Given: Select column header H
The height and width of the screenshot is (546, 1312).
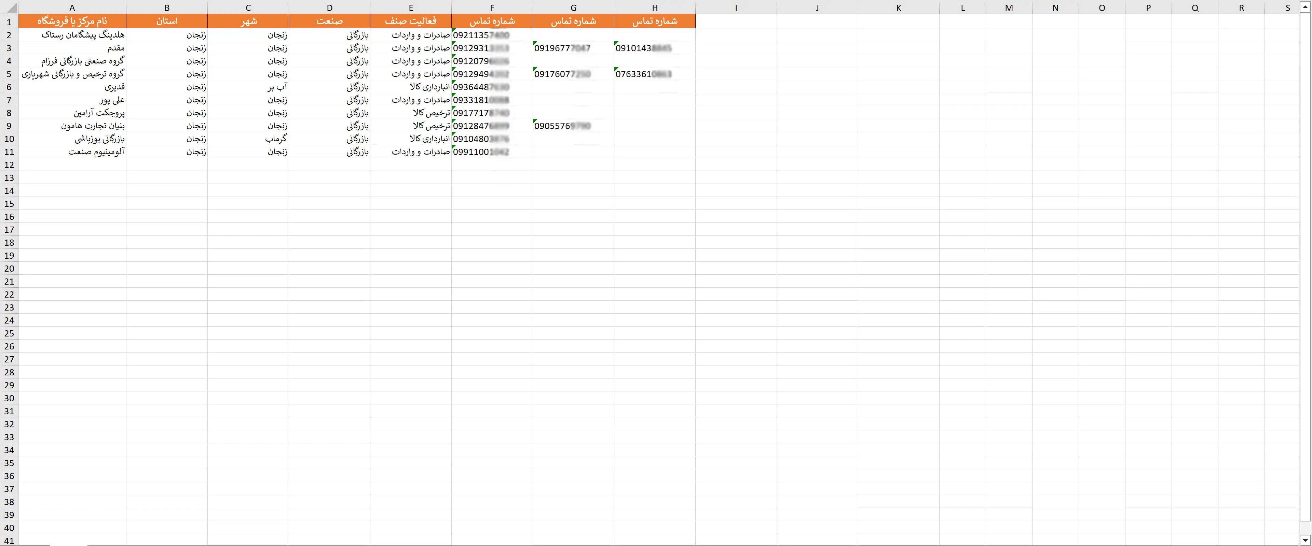Looking at the screenshot, I should [x=655, y=8].
